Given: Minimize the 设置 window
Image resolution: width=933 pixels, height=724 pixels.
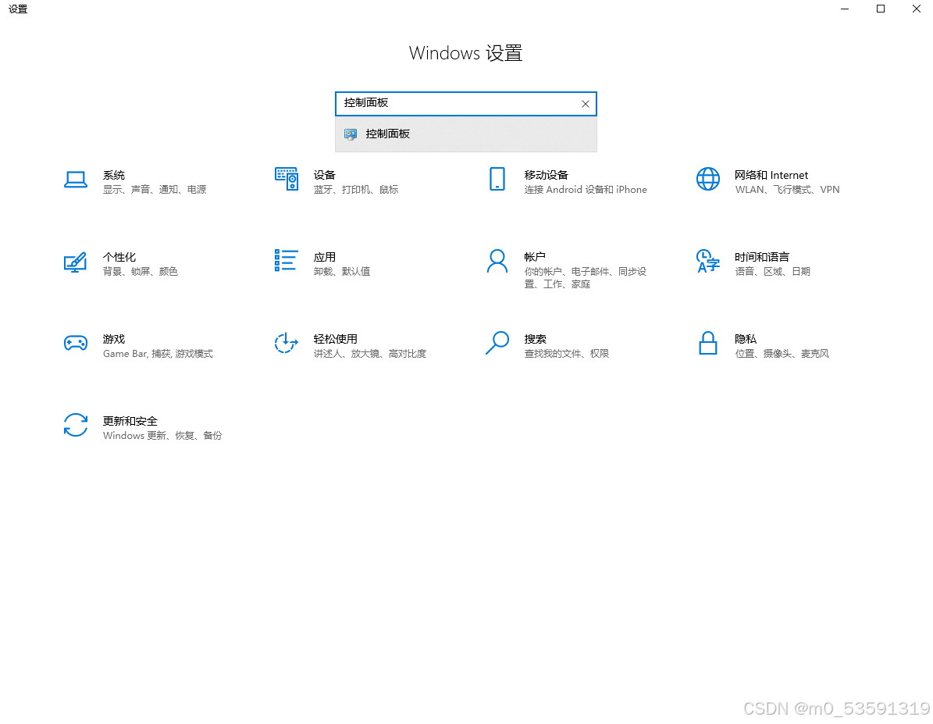Looking at the screenshot, I should tap(844, 9).
